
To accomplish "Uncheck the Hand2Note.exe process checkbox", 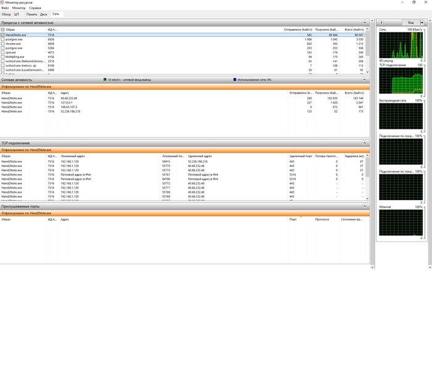I will pyautogui.click(x=2, y=35).
